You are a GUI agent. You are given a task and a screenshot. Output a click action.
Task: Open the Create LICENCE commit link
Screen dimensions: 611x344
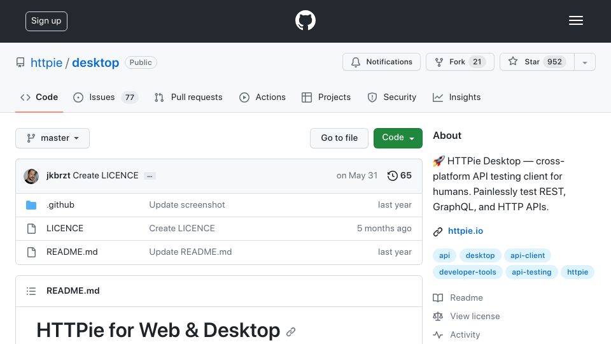(x=106, y=176)
